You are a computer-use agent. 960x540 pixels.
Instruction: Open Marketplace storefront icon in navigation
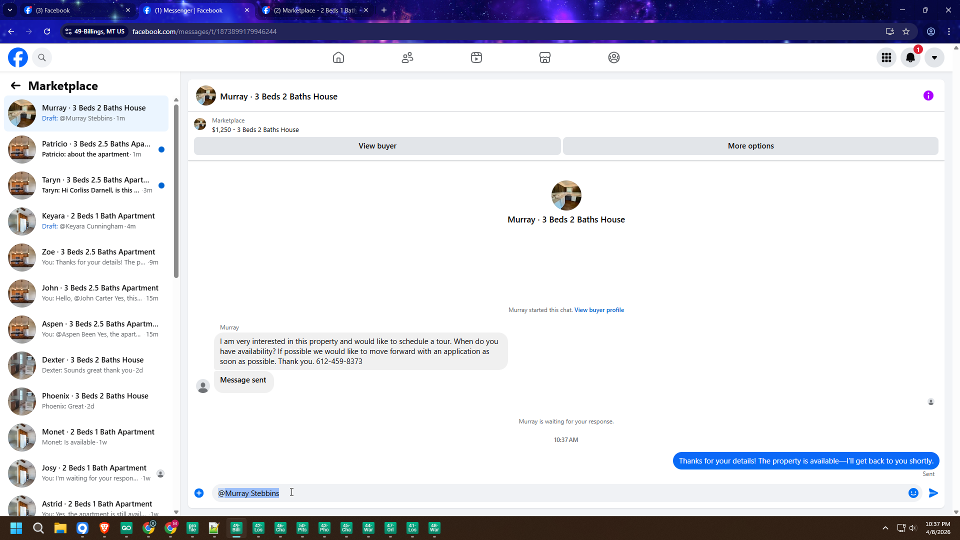point(545,57)
